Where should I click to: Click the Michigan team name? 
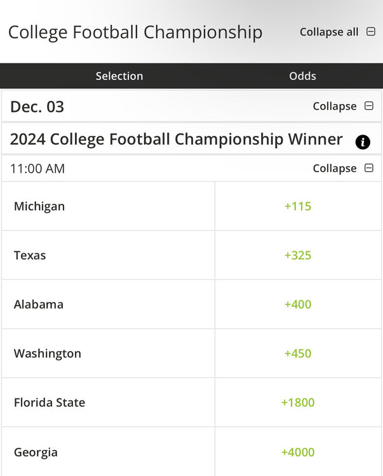click(x=39, y=206)
